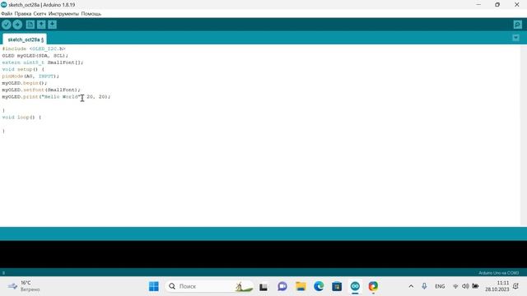
Task: Click the Arduino IDE taskbar icon
Action: tap(355, 286)
